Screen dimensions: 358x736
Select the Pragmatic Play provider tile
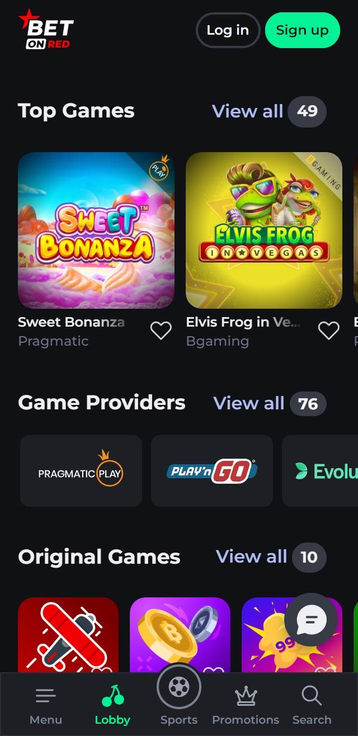[x=81, y=470]
